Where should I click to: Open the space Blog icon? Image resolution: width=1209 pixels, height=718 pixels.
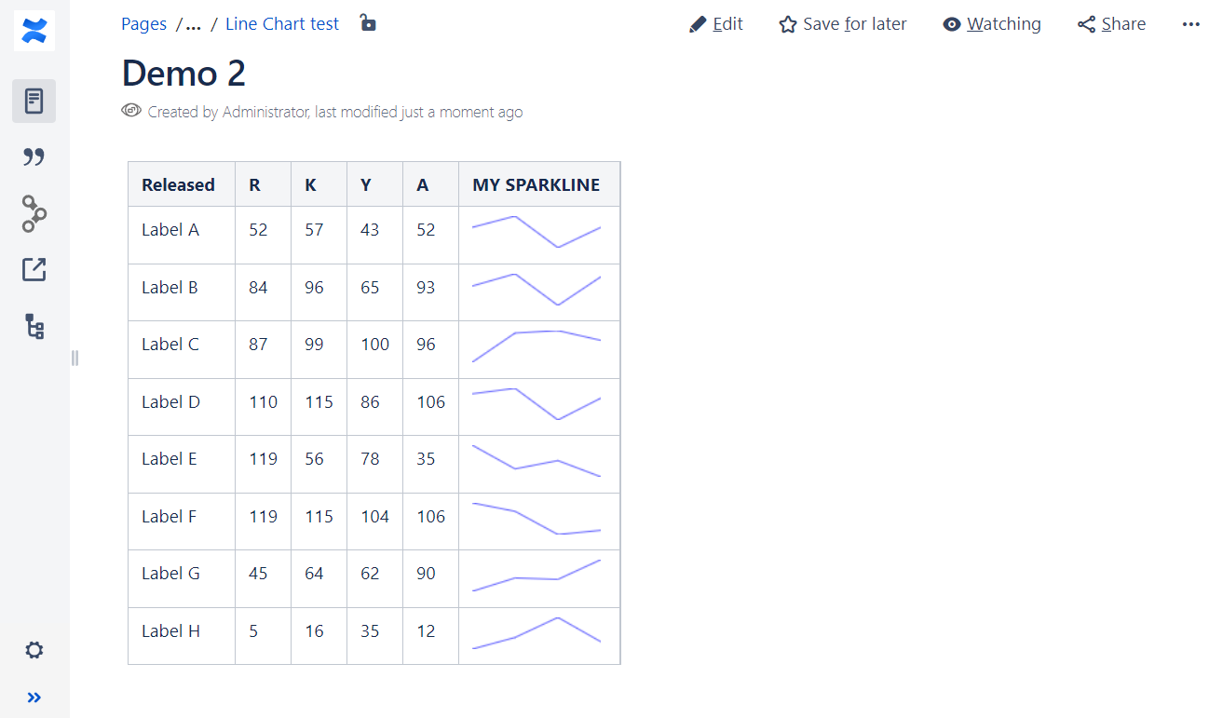(x=34, y=156)
